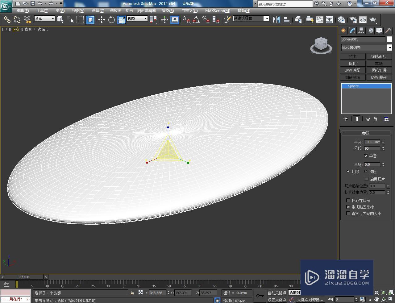The width and height of the screenshot is (395, 303).
Task: Select the Select and Rotate tool
Action: point(111,19)
